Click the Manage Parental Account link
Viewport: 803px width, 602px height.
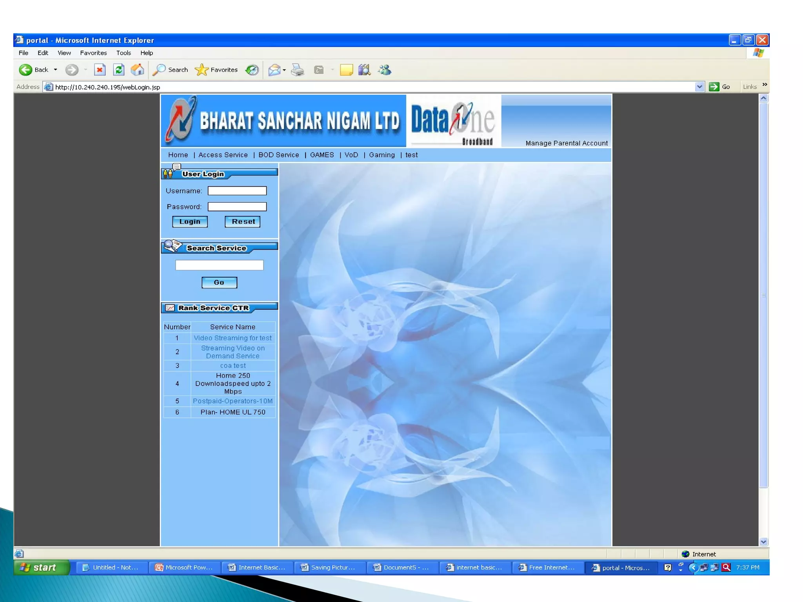coord(566,143)
